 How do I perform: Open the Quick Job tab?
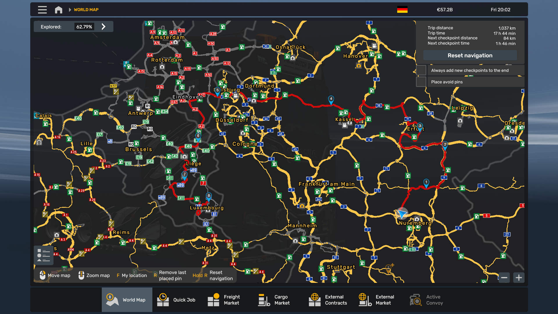(178, 300)
